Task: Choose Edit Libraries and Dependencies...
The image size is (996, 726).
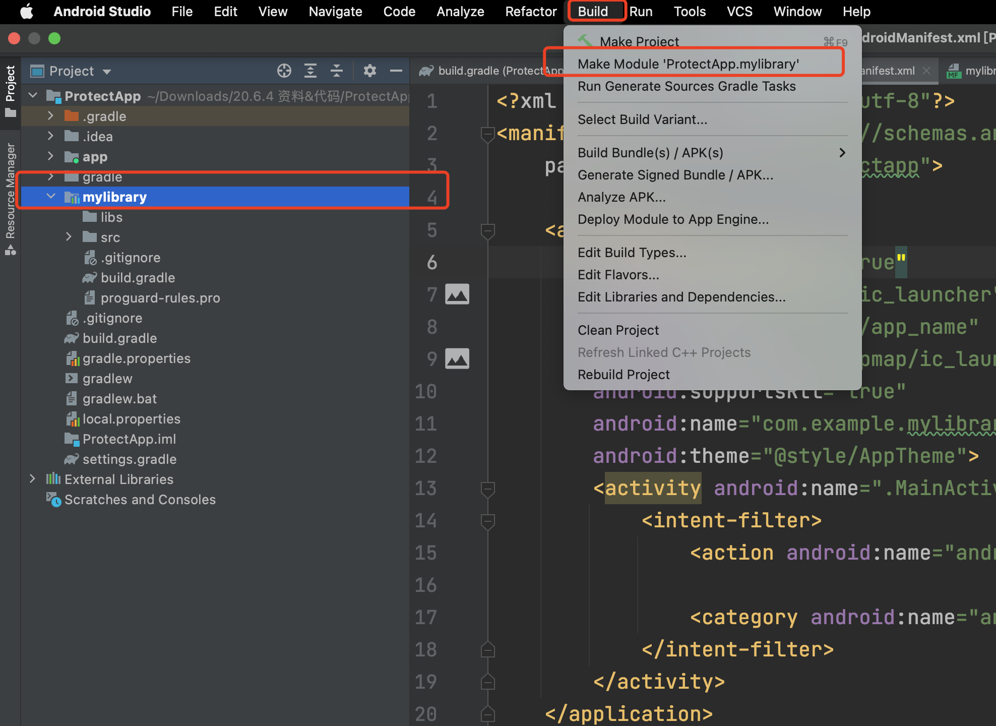Action: click(712, 297)
